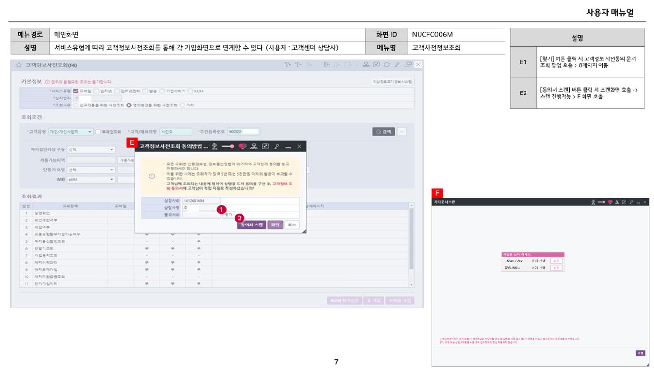
Task: Click the 실작업자 input field
Action: coord(97,98)
